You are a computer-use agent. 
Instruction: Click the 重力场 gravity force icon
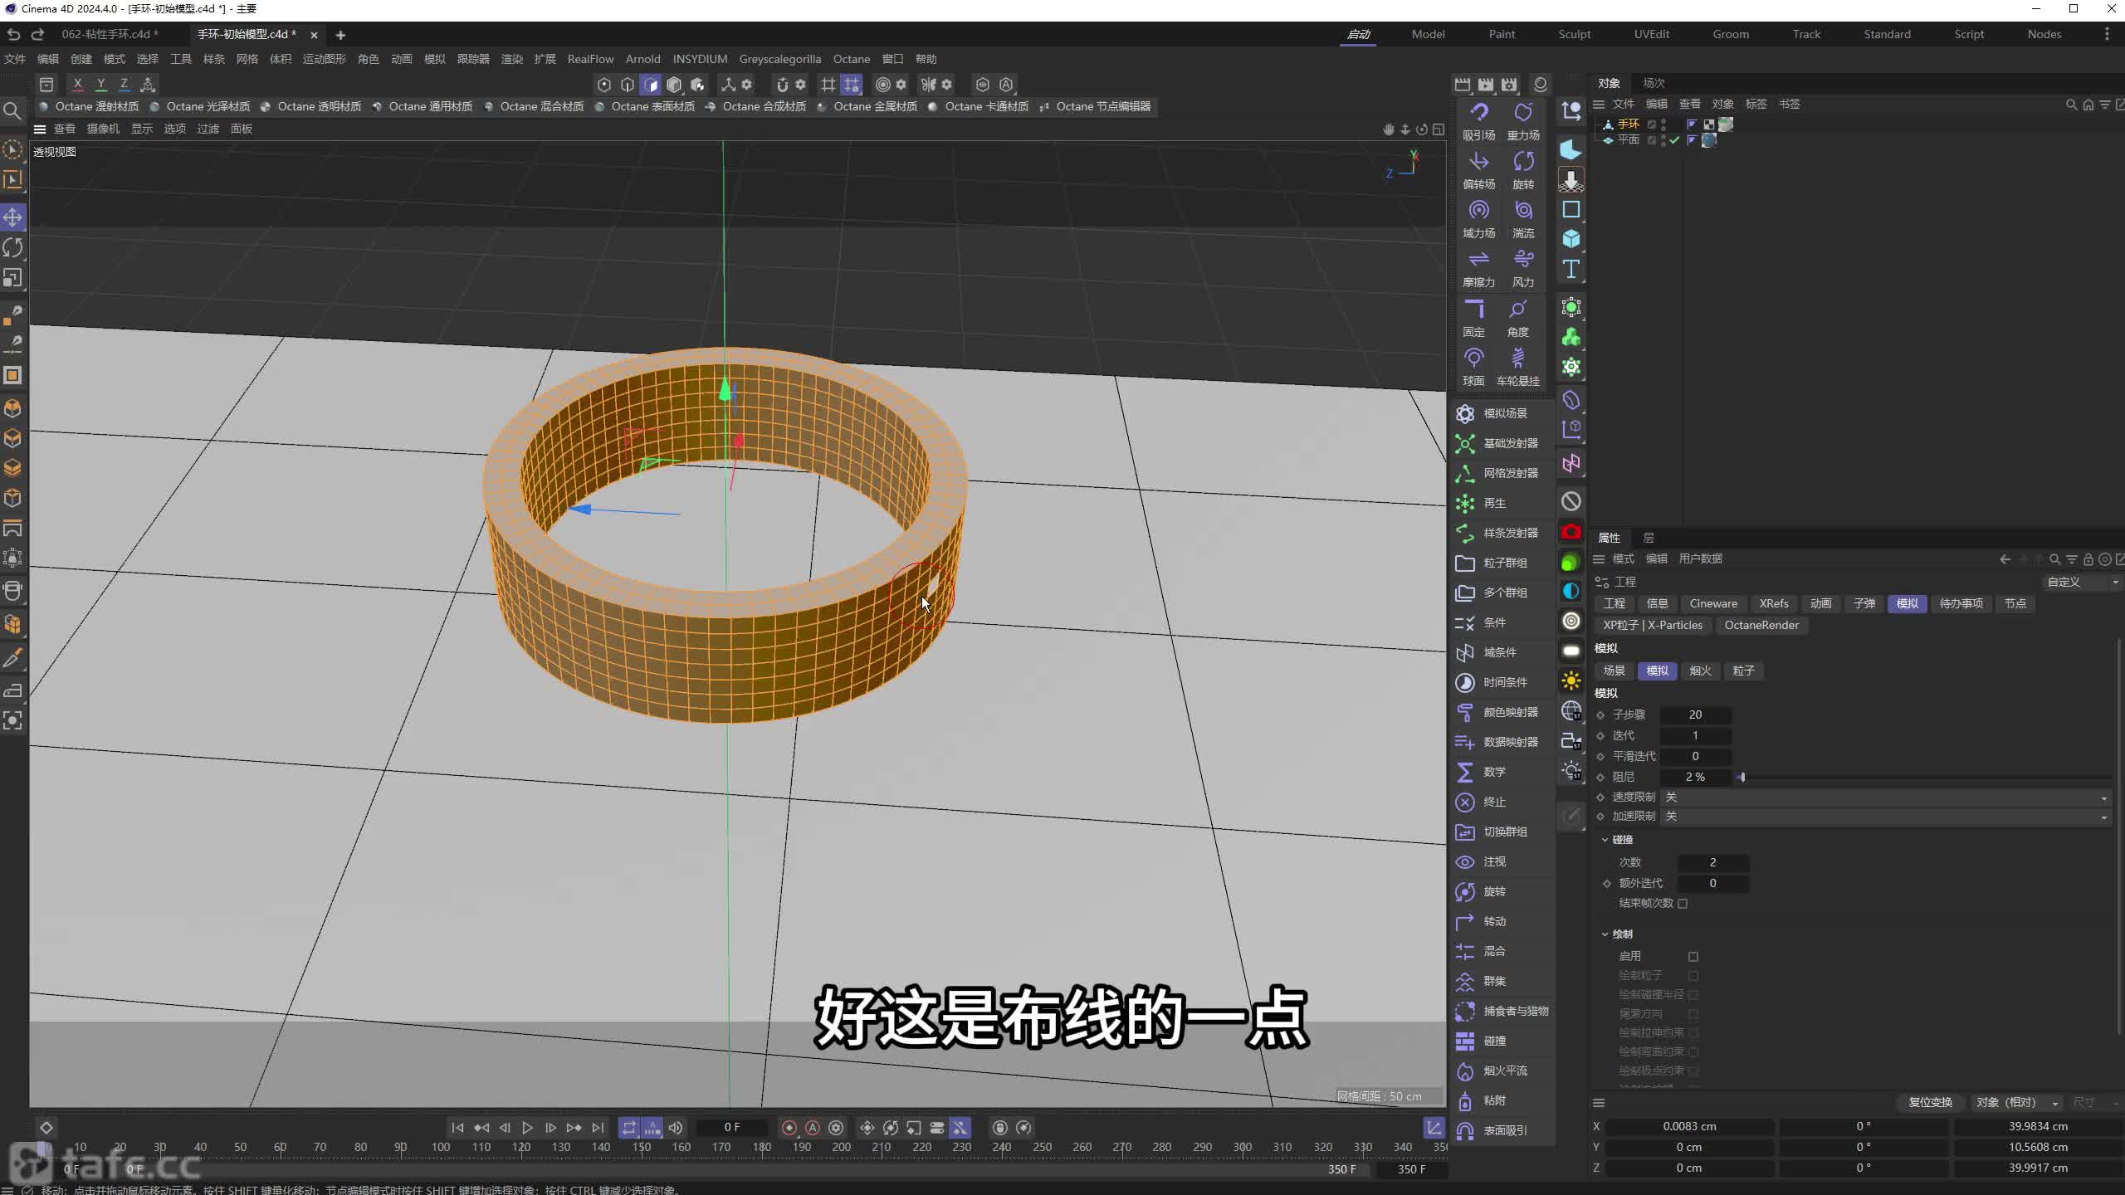point(1522,114)
